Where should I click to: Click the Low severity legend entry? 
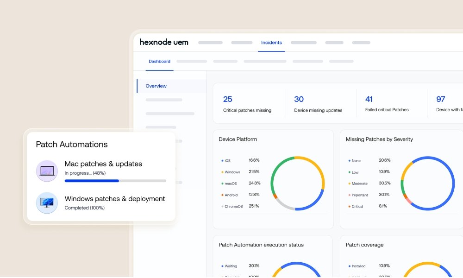click(353, 172)
